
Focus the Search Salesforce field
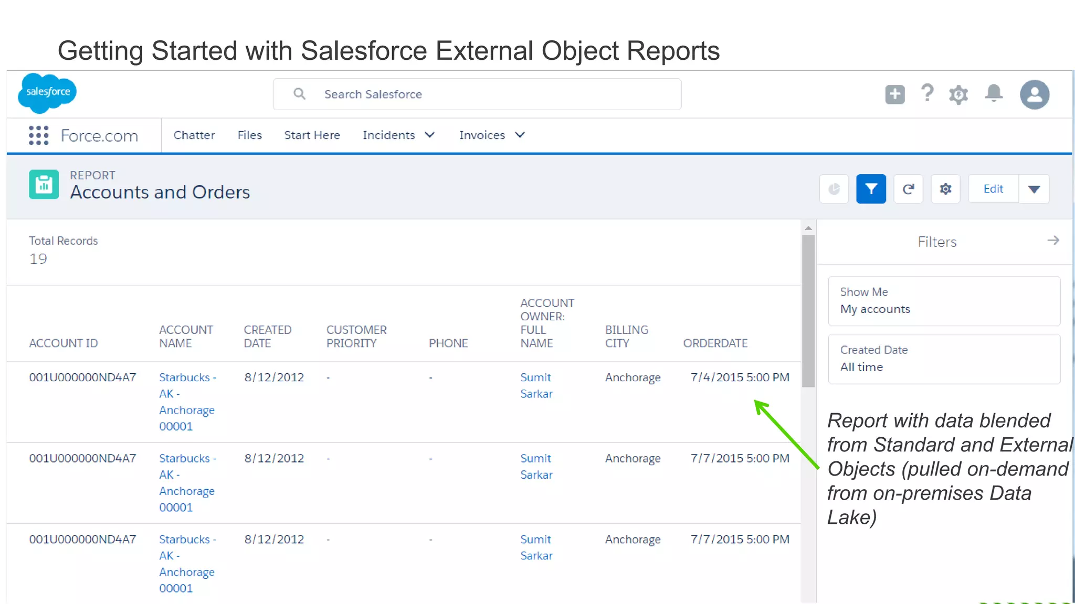click(x=477, y=94)
